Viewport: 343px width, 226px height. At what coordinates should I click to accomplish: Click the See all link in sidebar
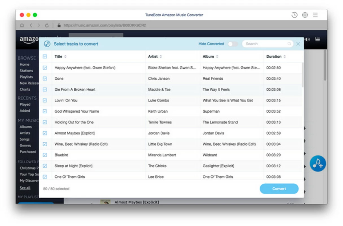pyautogui.click(x=25, y=188)
